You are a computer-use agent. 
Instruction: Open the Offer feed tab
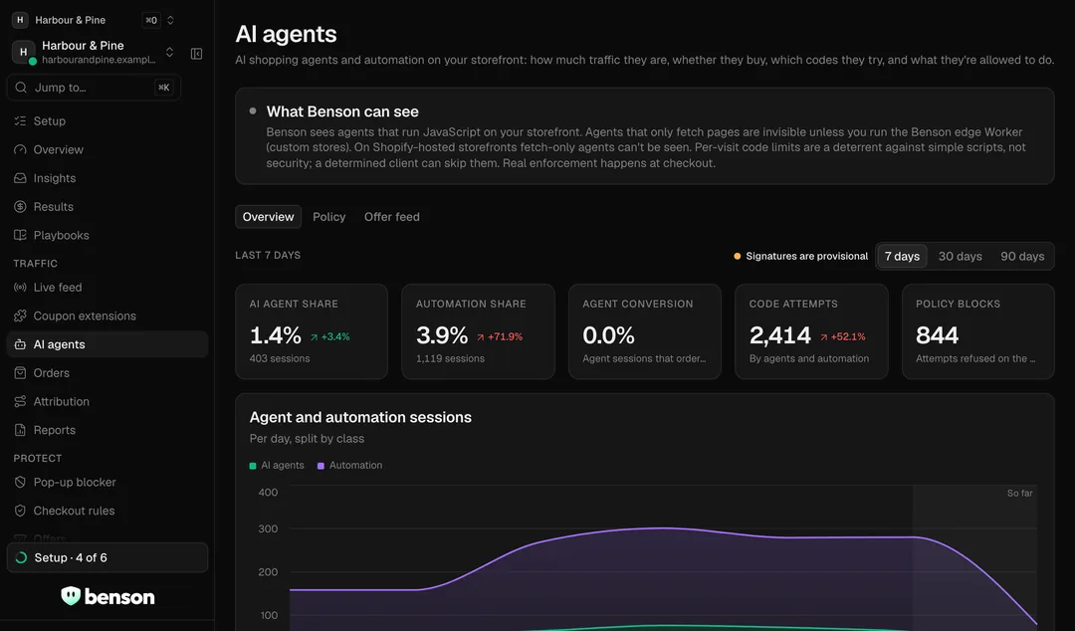(391, 217)
